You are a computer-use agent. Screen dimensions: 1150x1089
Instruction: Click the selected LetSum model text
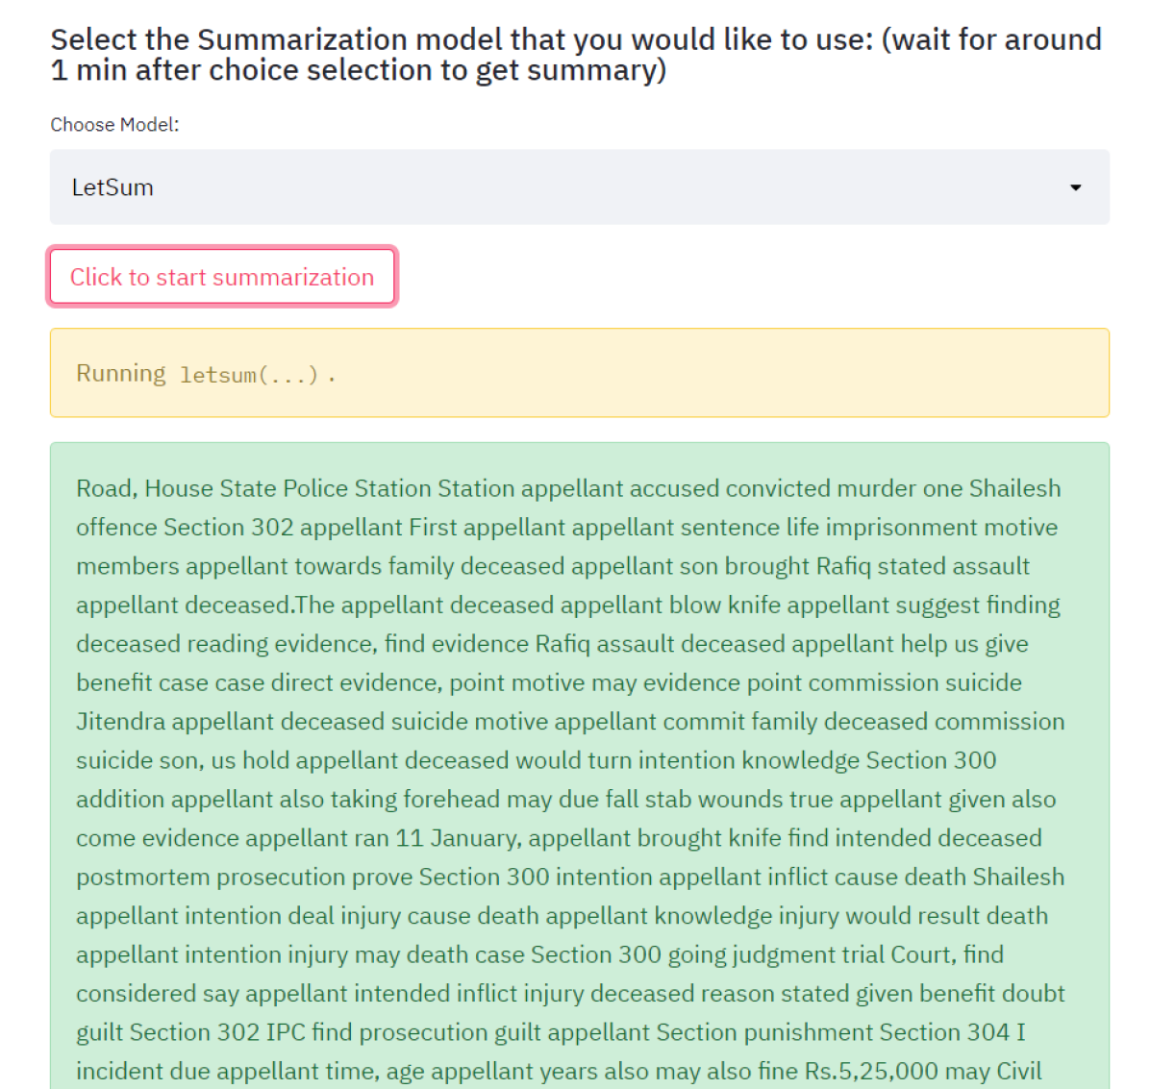coord(112,187)
